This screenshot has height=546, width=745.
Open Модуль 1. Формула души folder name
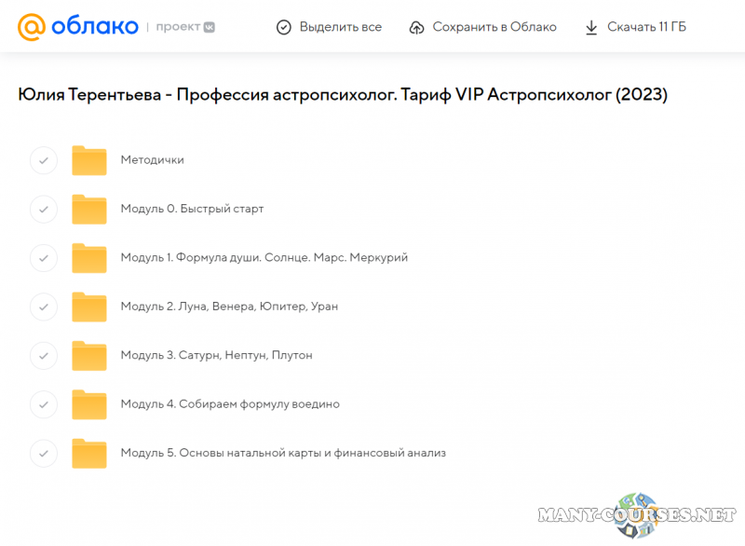pyautogui.click(x=264, y=257)
